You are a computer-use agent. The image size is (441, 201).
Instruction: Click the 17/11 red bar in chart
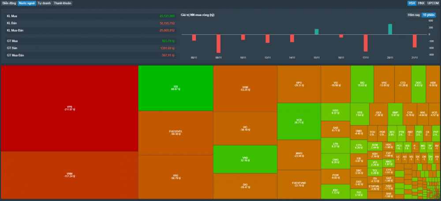click(x=366, y=43)
